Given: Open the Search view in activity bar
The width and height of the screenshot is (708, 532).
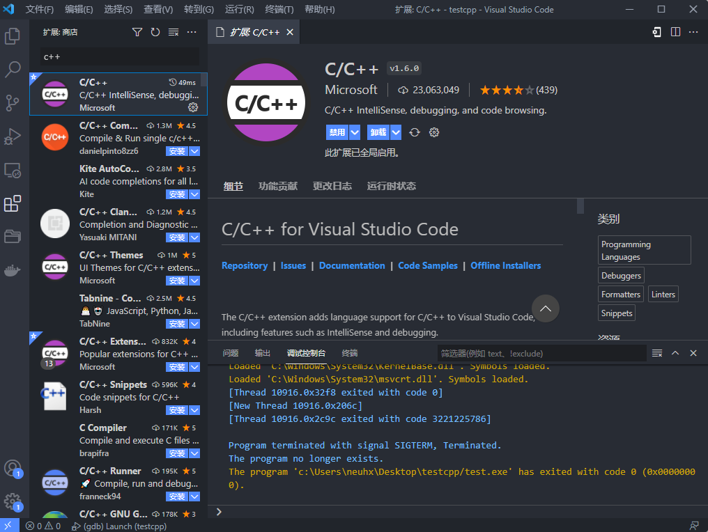Looking at the screenshot, I should 12,70.
